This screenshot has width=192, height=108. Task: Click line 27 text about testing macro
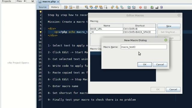[x=92, y=100]
